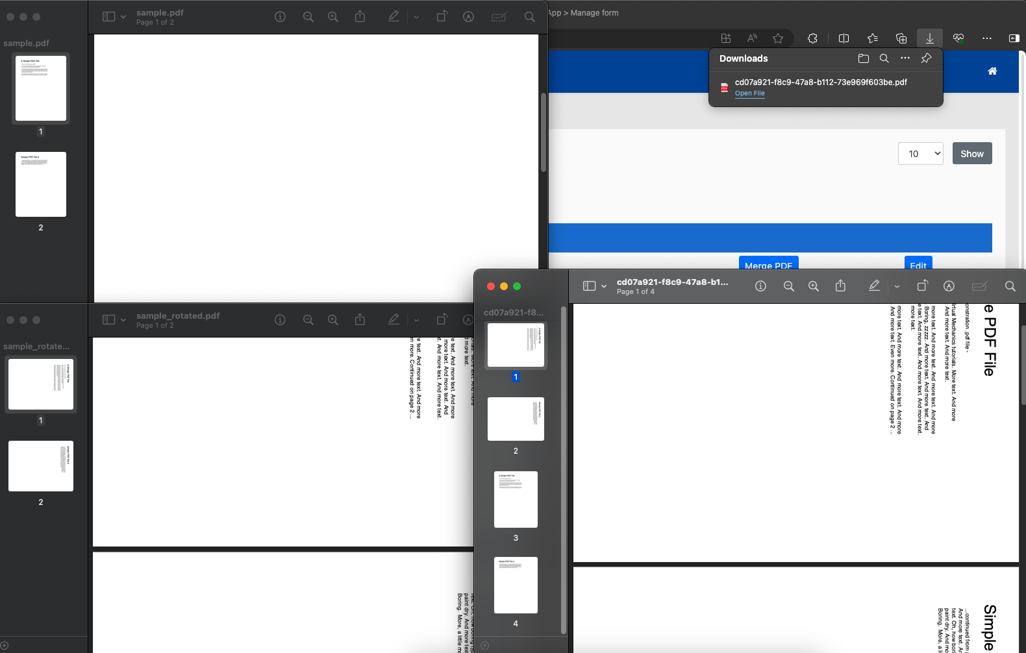Open the markup options chevron in the cd07a921 toolbar
1026x653 pixels.
(897, 286)
